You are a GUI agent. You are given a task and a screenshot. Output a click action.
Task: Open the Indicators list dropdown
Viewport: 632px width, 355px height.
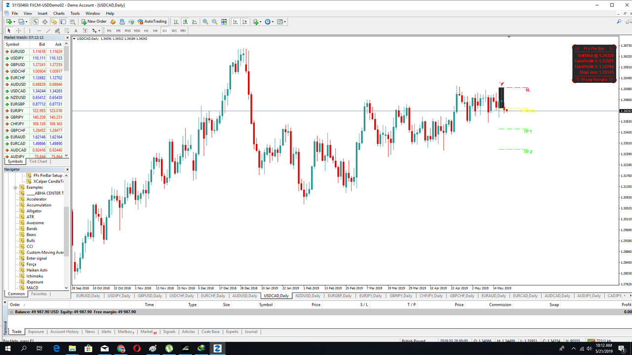(257, 22)
